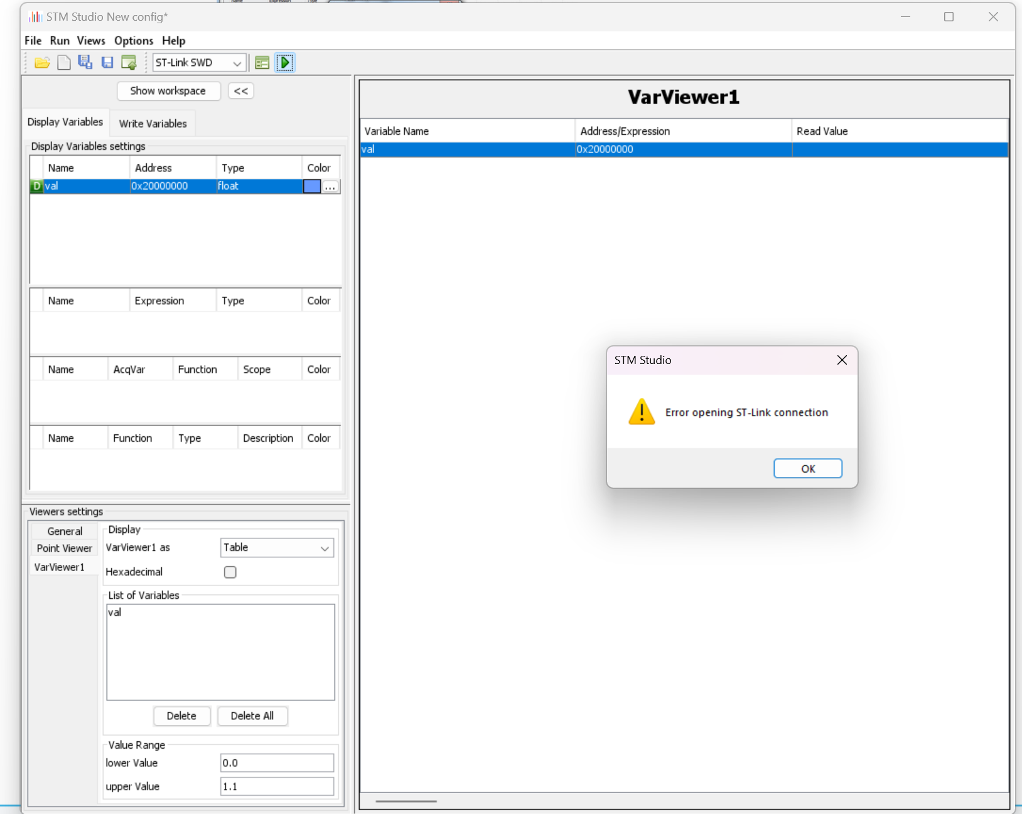The height and width of the screenshot is (814, 1022).
Task: Open the Views menu
Action: [x=91, y=40]
